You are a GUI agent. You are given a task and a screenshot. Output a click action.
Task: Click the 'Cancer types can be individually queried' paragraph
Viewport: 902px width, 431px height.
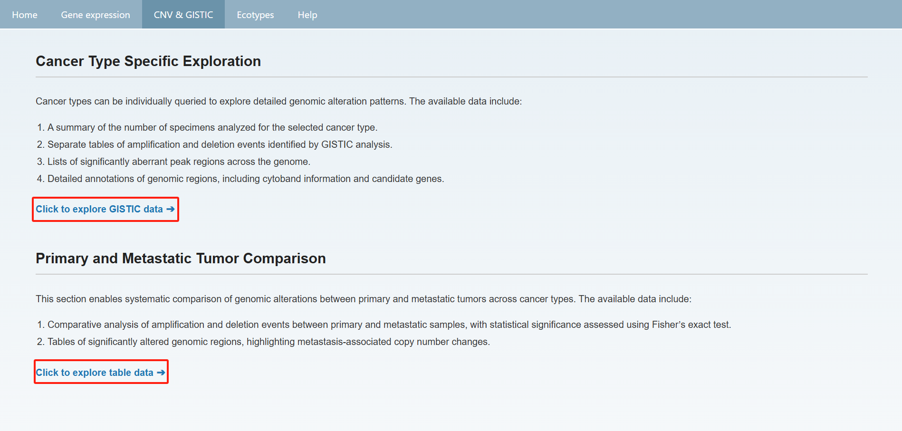[x=278, y=101]
